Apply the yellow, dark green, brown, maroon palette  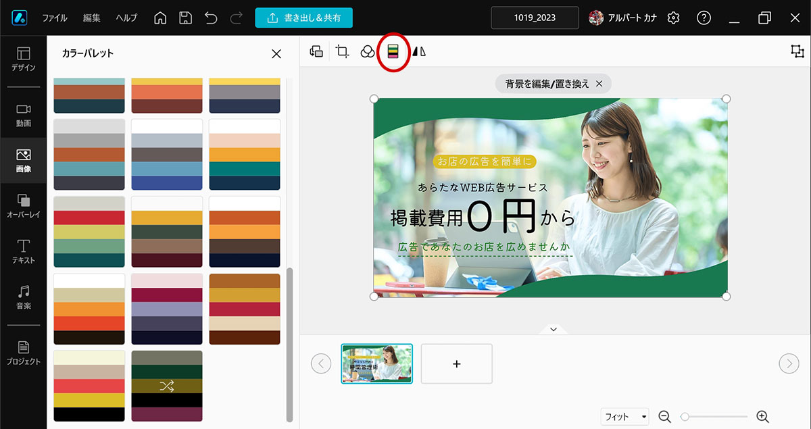coord(167,232)
